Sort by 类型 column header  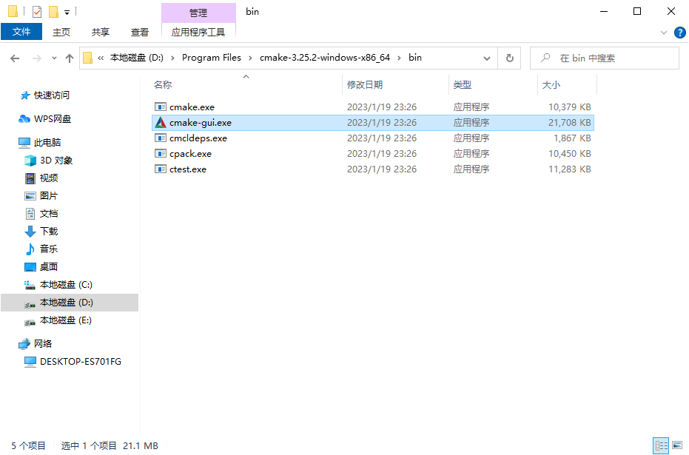pyautogui.click(x=463, y=85)
